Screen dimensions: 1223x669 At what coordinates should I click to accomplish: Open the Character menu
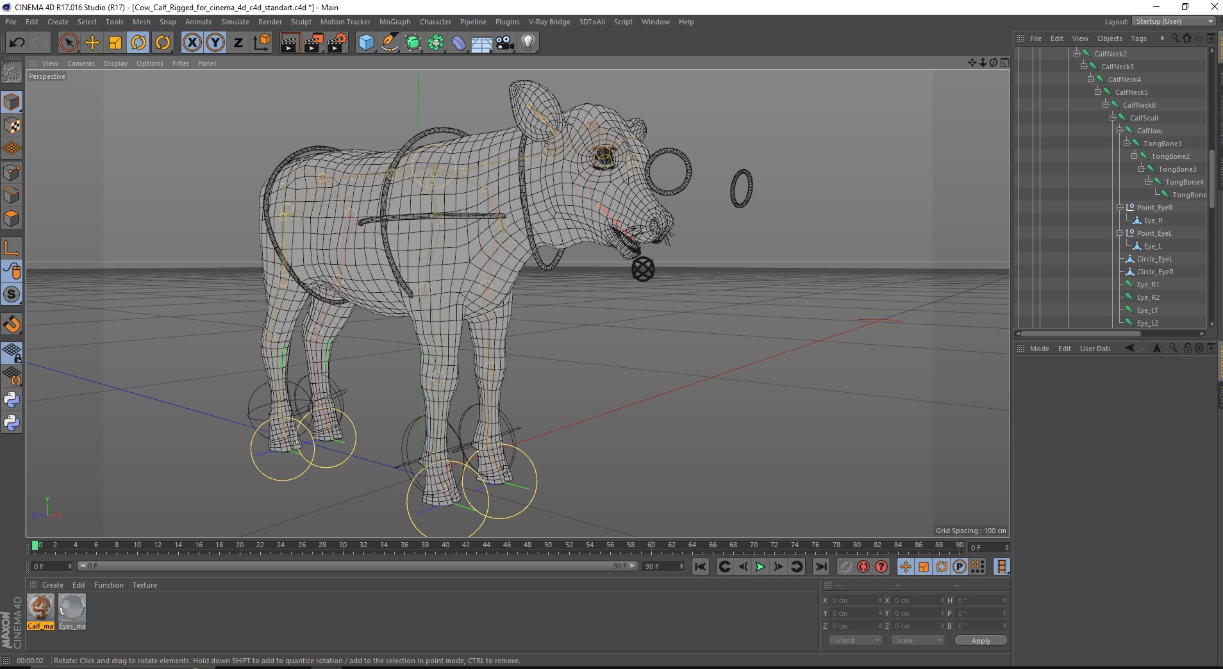(435, 22)
